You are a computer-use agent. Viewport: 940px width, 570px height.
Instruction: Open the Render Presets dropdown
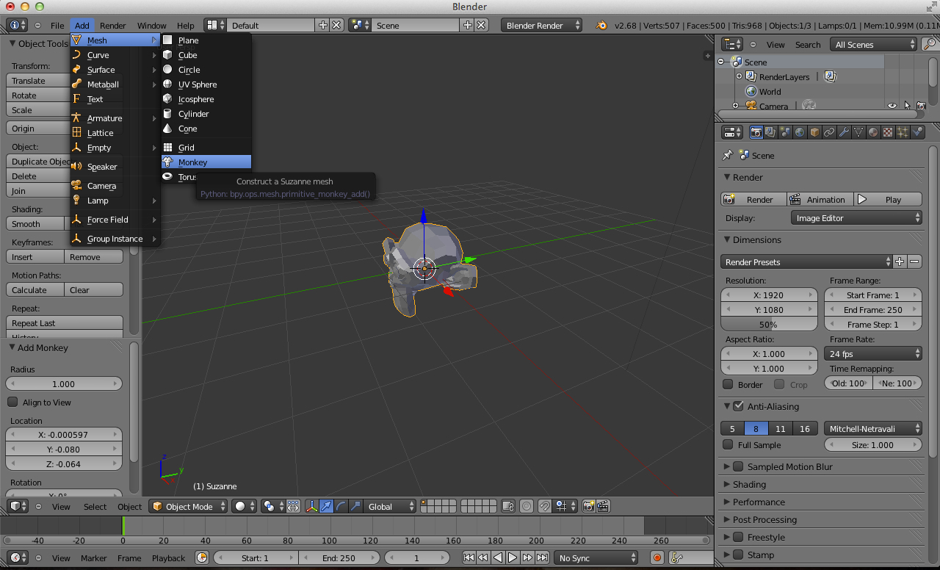[806, 261]
